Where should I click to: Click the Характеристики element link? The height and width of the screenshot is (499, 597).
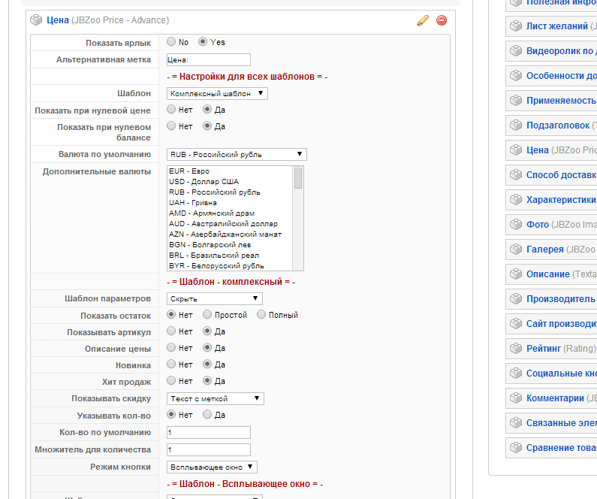click(x=561, y=200)
